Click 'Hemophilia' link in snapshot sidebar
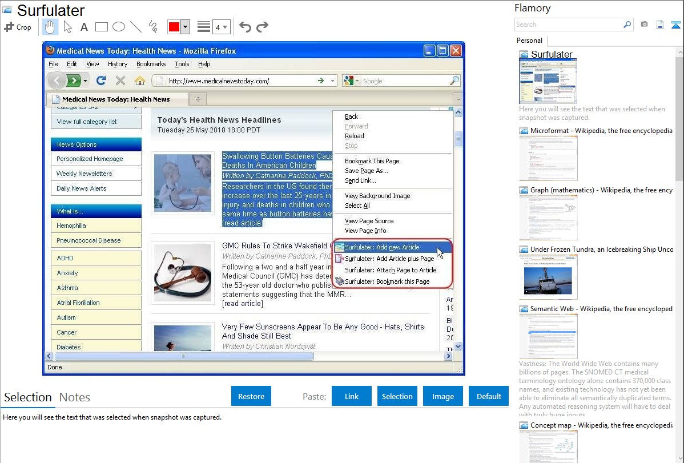Image resolution: width=684 pixels, height=463 pixels. click(x=71, y=226)
